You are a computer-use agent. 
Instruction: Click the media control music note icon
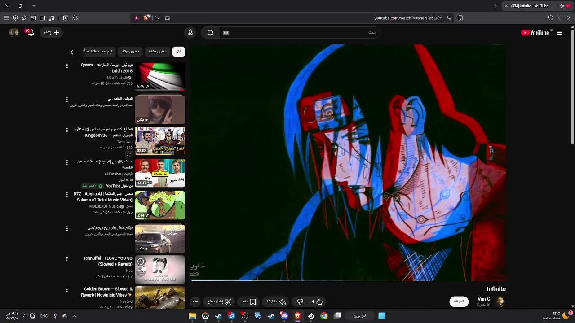[x=52, y=18]
